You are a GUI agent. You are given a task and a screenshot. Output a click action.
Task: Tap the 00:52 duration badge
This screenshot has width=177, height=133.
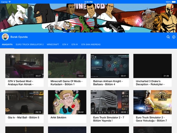tap(124, 112)
